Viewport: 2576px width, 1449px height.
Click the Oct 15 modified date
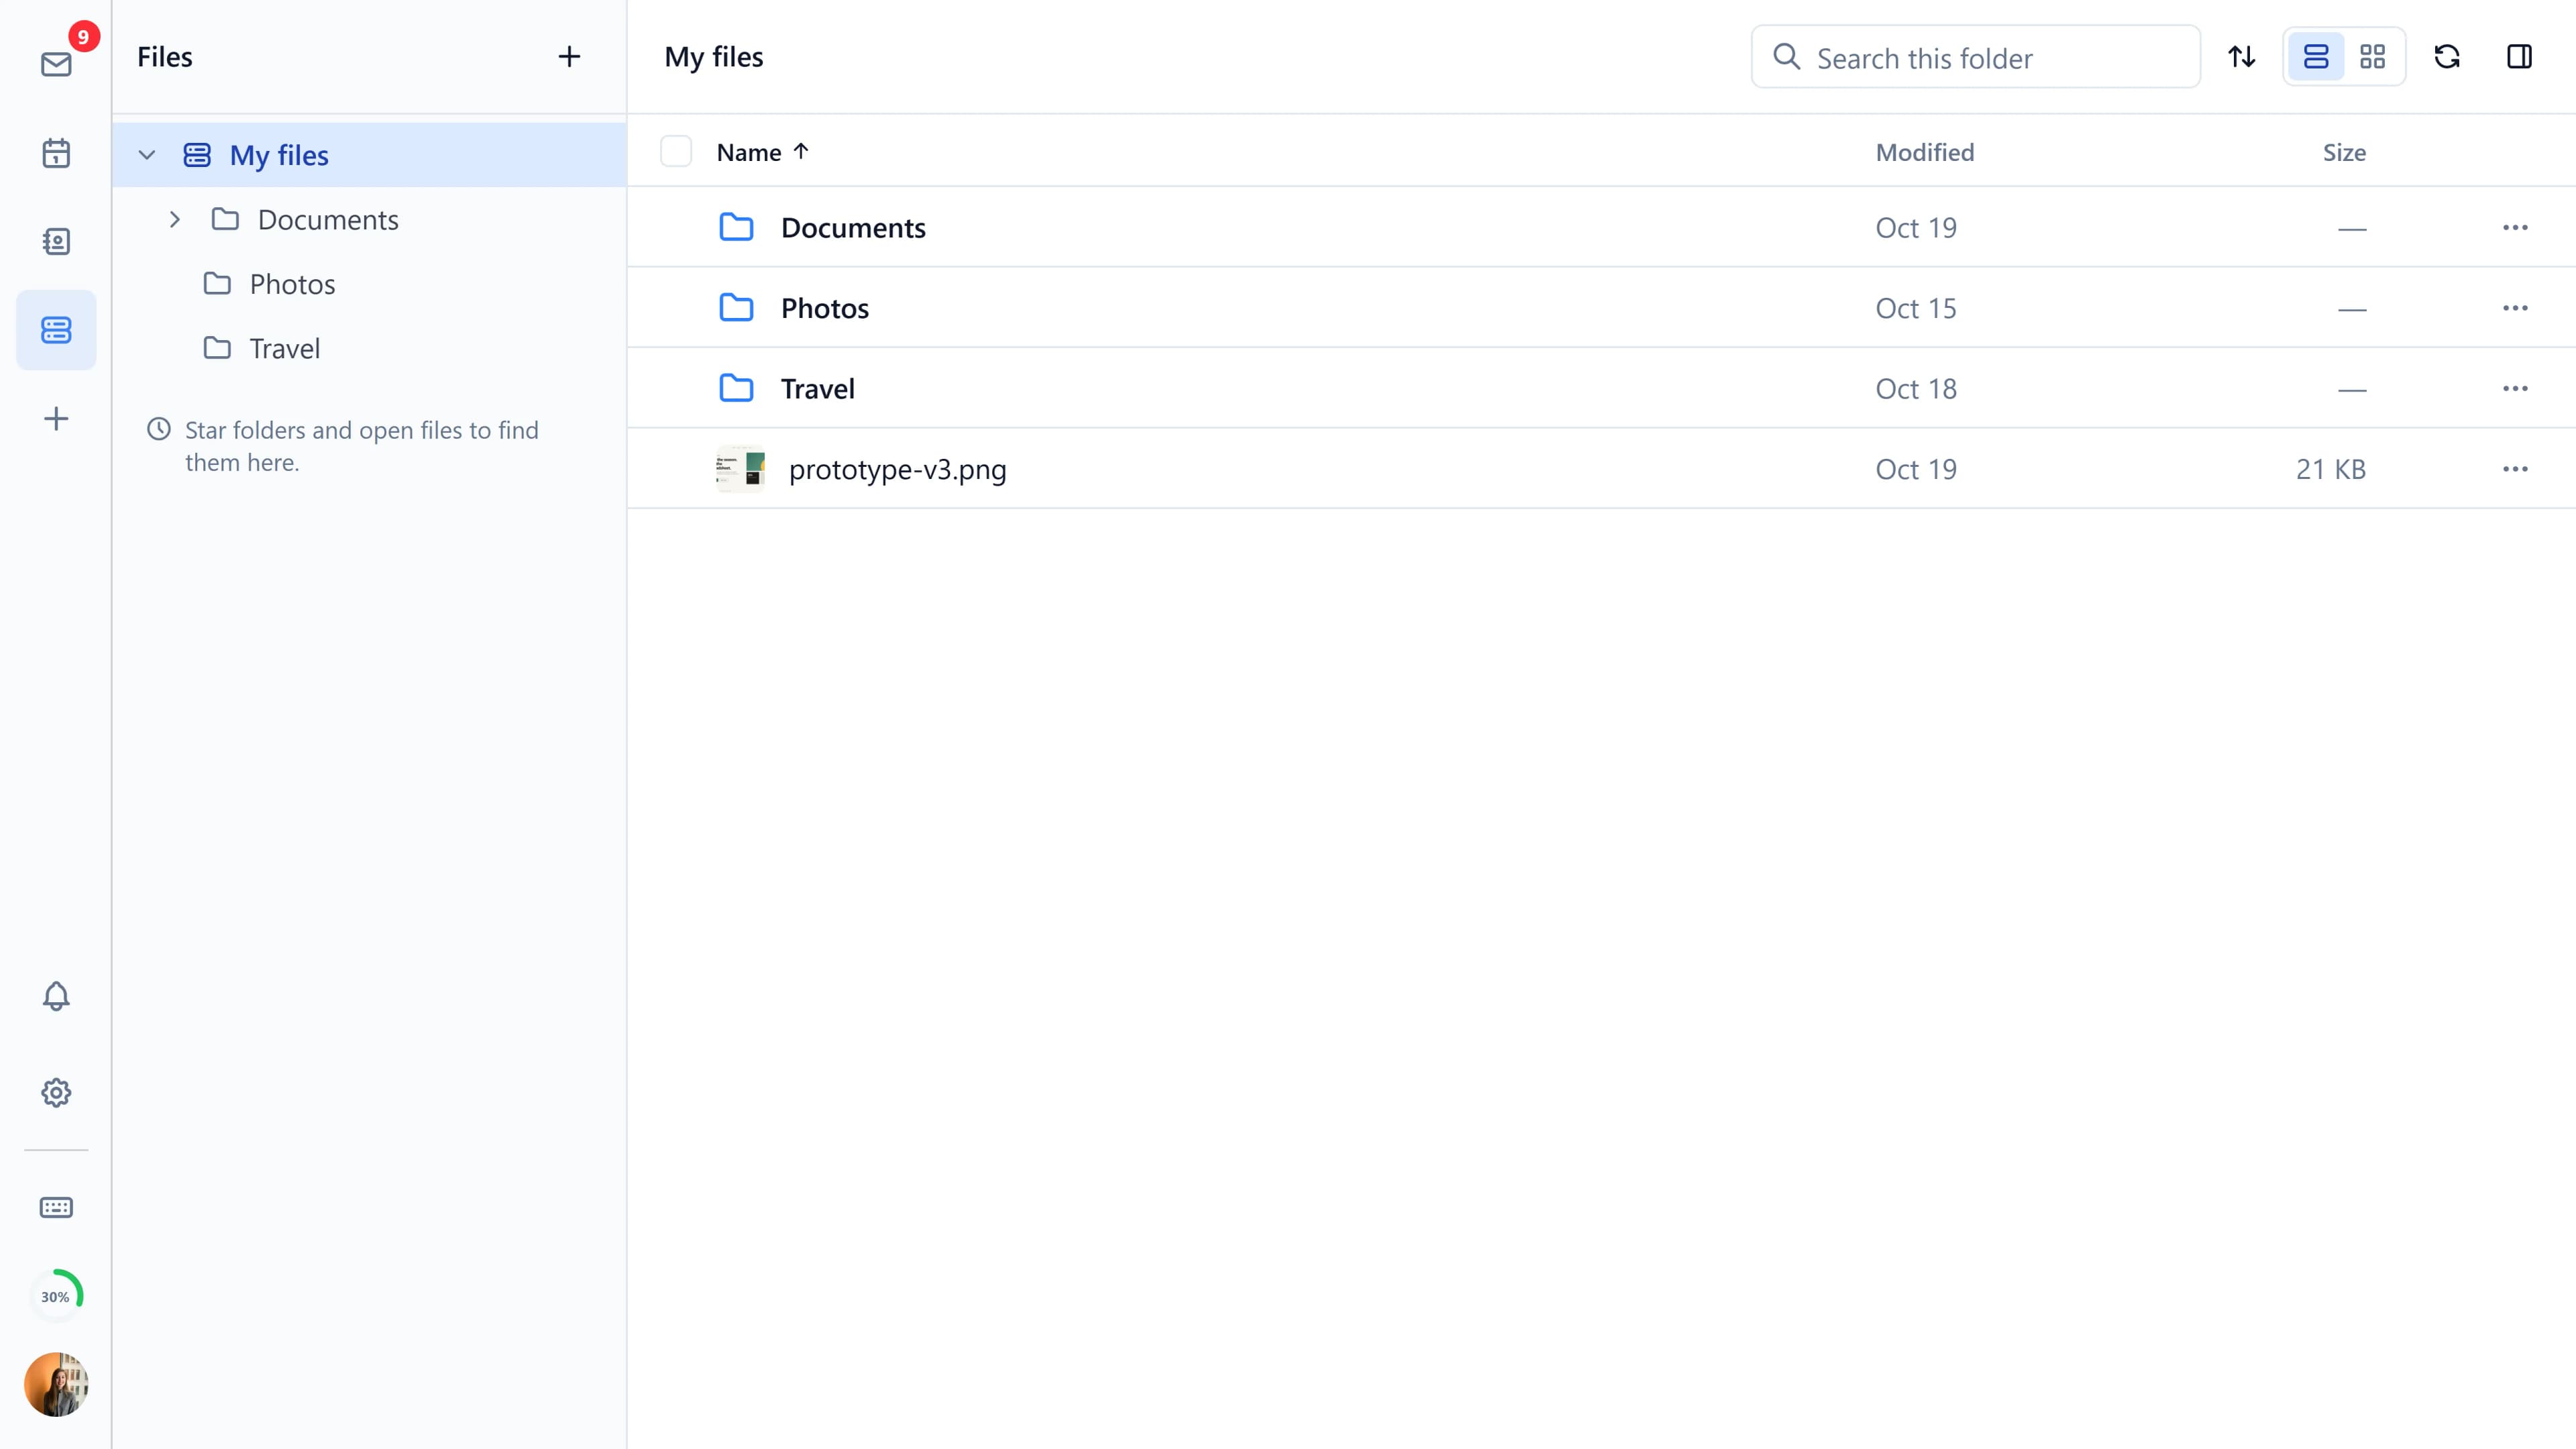click(x=1915, y=308)
